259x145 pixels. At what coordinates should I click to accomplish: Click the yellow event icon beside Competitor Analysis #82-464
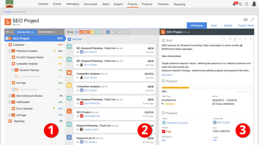(69, 85)
